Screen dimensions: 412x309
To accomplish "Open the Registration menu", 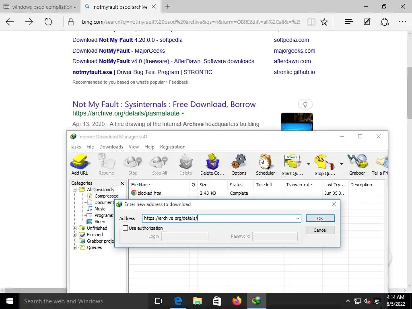I will pos(173,147).
